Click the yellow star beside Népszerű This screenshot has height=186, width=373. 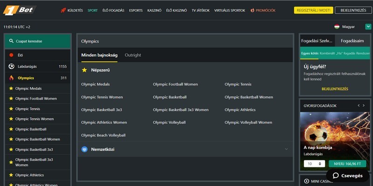click(84, 70)
